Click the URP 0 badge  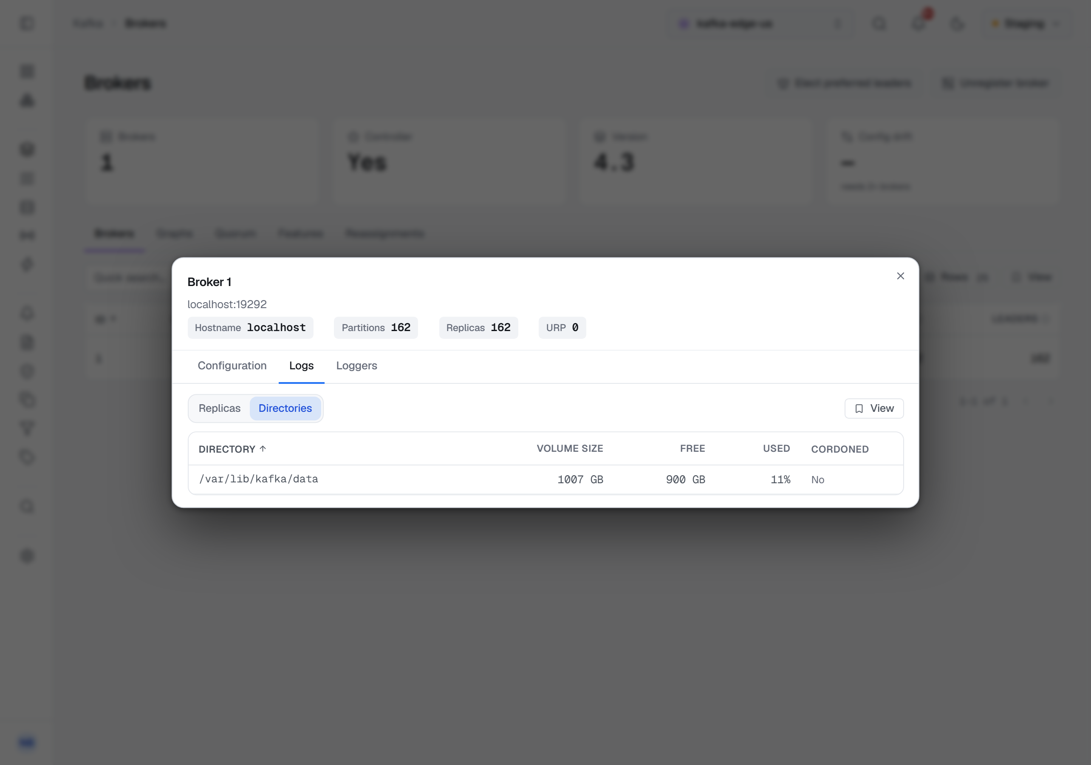562,328
